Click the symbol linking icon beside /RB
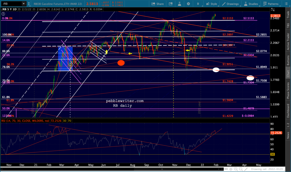This screenshot has width=291, height=172. [29, 4]
